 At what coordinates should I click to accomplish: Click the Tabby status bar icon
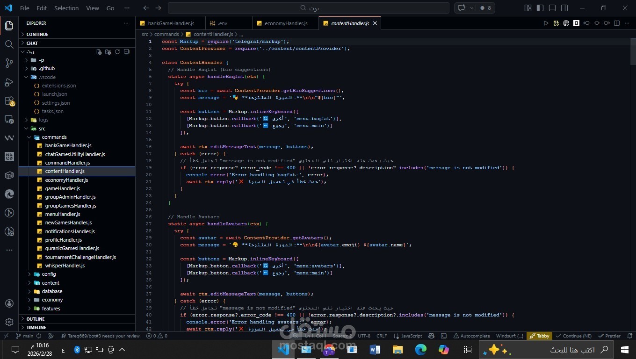pos(539,336)
